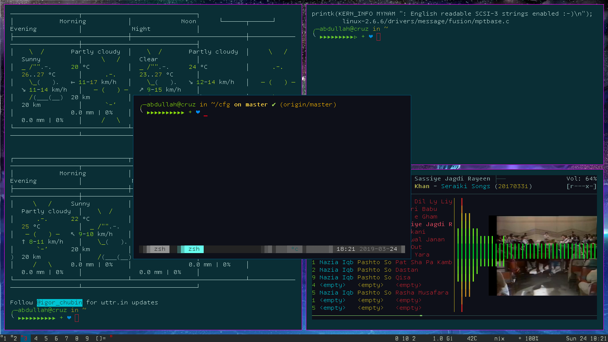Select the bold 'iye Jagdi R' playing entry
The height and width of the screenshot is (342, 608).
pyautogui.click(x=431, y=224)
